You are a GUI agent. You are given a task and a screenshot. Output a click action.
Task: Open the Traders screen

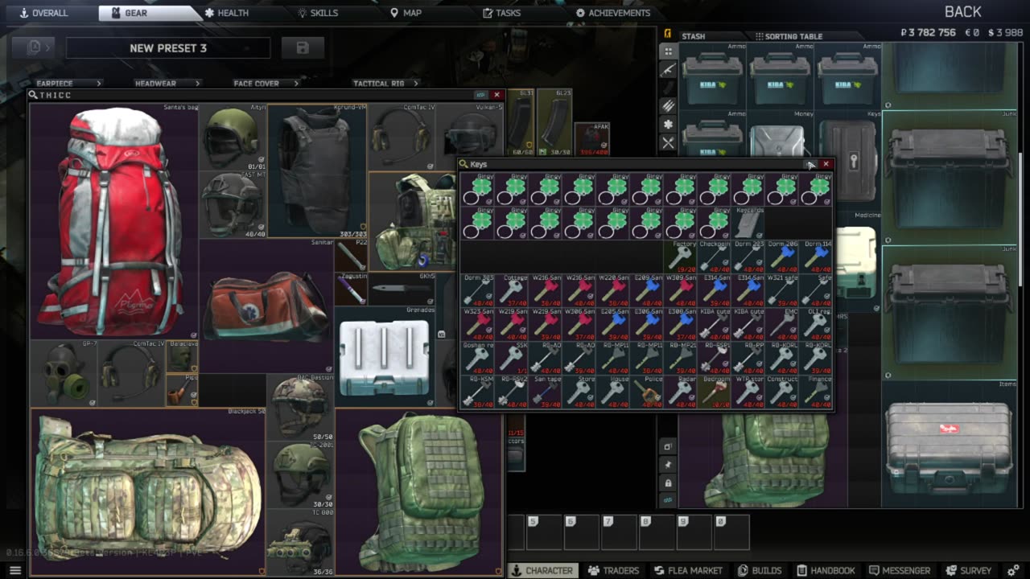pyautogui.click(x=613, y=570)
